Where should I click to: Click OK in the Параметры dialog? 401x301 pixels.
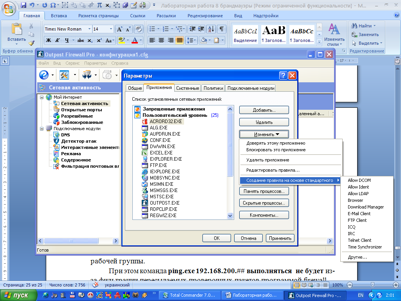[217, 238]
